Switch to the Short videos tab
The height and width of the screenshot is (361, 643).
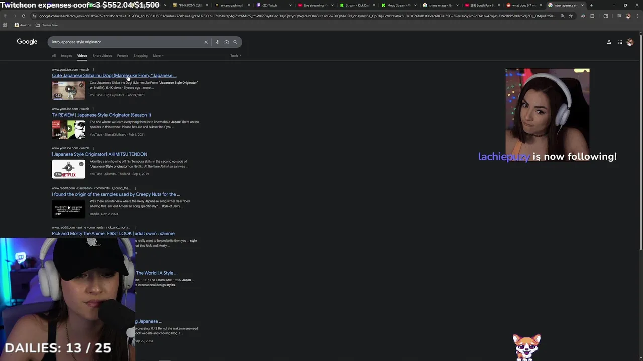pos(102,56)
